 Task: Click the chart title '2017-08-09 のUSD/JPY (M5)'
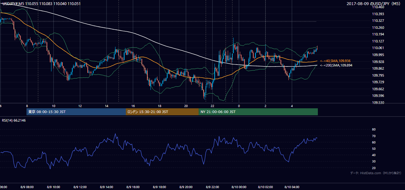point(374,3)
